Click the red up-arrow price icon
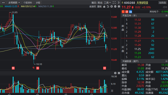 pyautogui.click(x=133, y=7)
